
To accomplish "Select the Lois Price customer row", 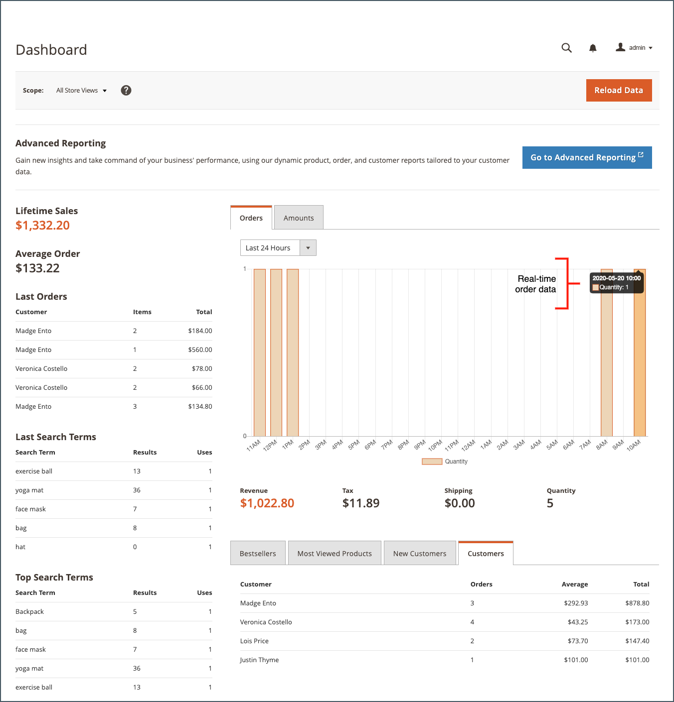I will point(445,641).
